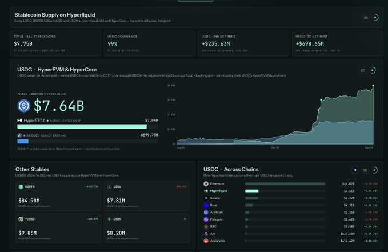Open the USDT0 $84.98M card
Image resolution: width=388 pixels, height=252 pixels.
tap(58, 196)
